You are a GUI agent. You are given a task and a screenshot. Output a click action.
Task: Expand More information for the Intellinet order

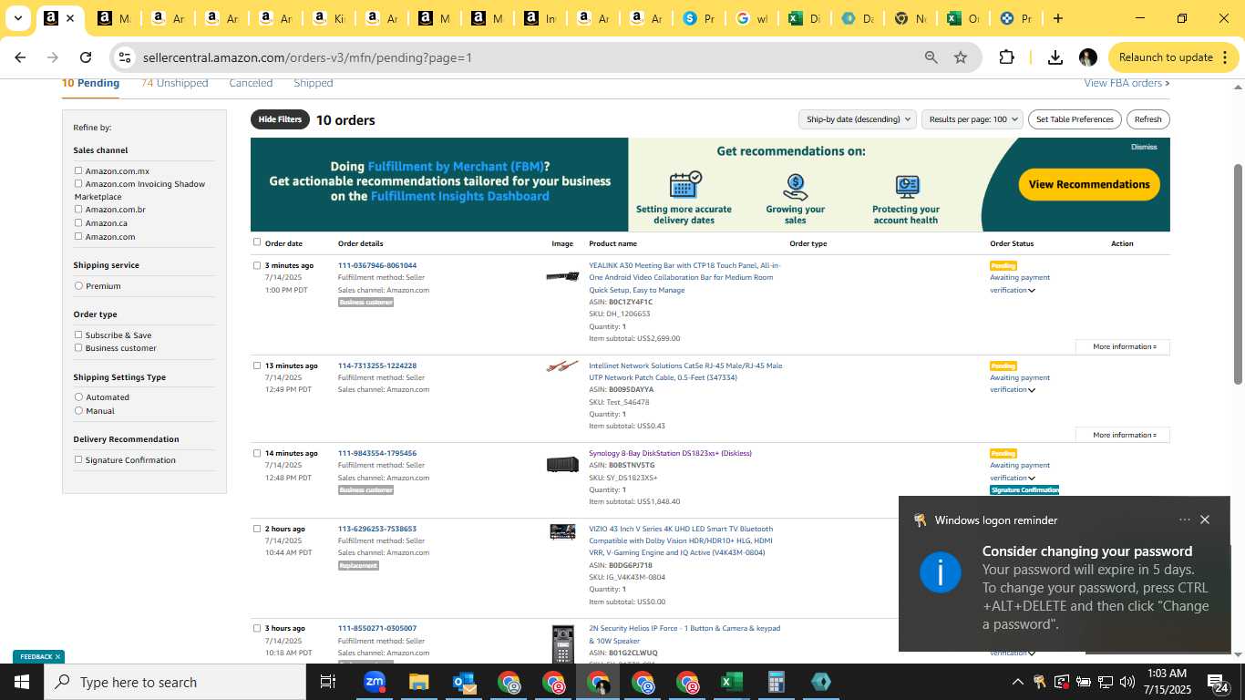(1123, 435)
